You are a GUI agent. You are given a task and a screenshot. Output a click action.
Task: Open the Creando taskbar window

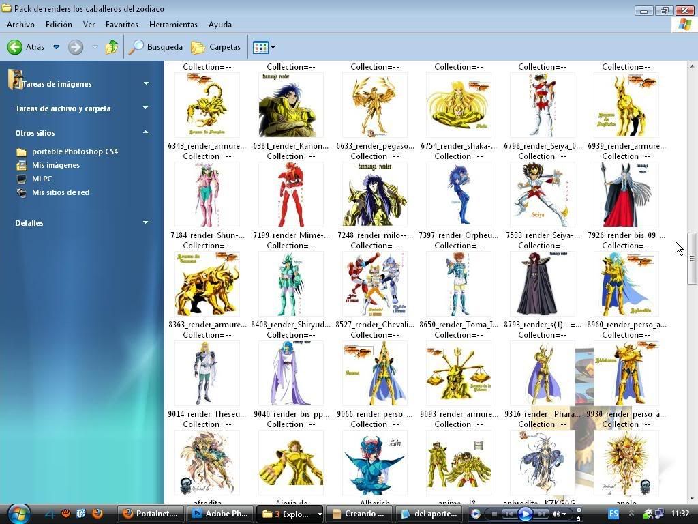[x=359, y=514]
